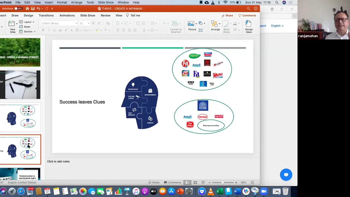The height and width of the screenshot is (197, 350).
Task: Click the blue chat bubble button
Action: pos(286,175)
